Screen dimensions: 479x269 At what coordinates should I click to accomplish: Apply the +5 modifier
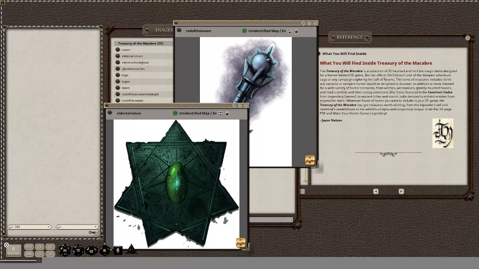50,247
